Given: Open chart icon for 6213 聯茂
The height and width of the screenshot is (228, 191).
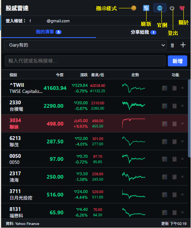Looking at the screenshot, I should click(164, 142).
